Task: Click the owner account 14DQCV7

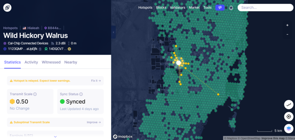Action: tap(58, 49)
